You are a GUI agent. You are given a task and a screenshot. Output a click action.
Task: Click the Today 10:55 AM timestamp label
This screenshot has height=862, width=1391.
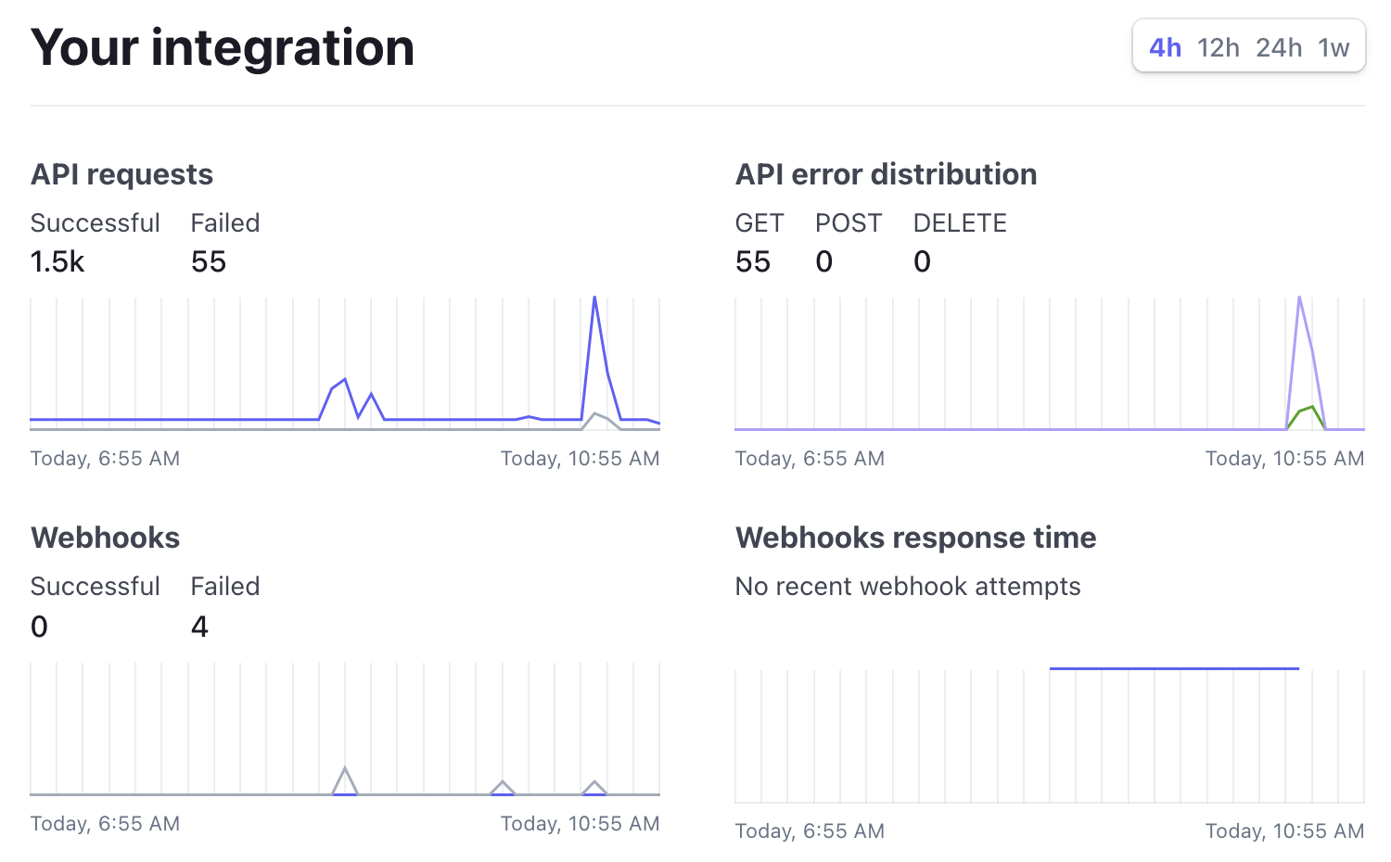(580, 458)
